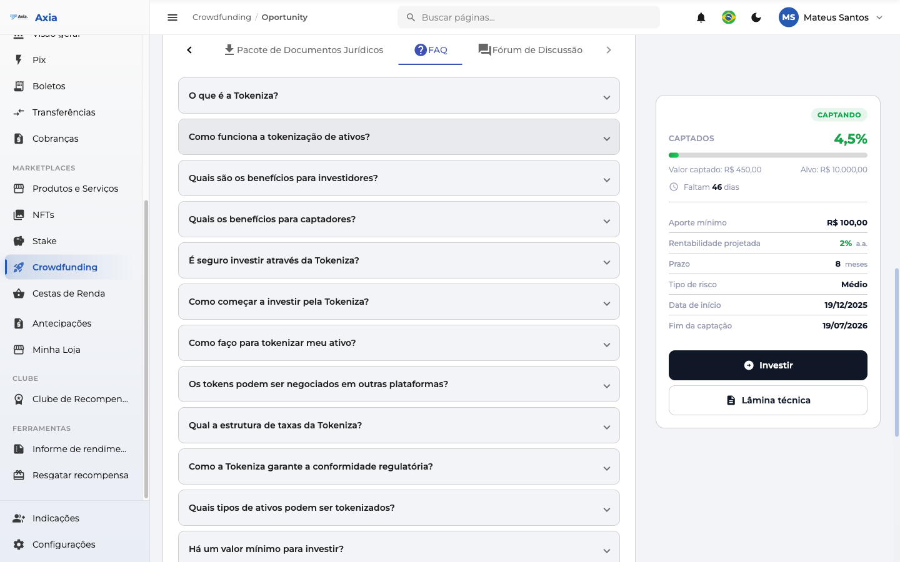This screenshot has height=562, width=900.
Task: Click the NFTs image icon
Action: coord(19,215)
